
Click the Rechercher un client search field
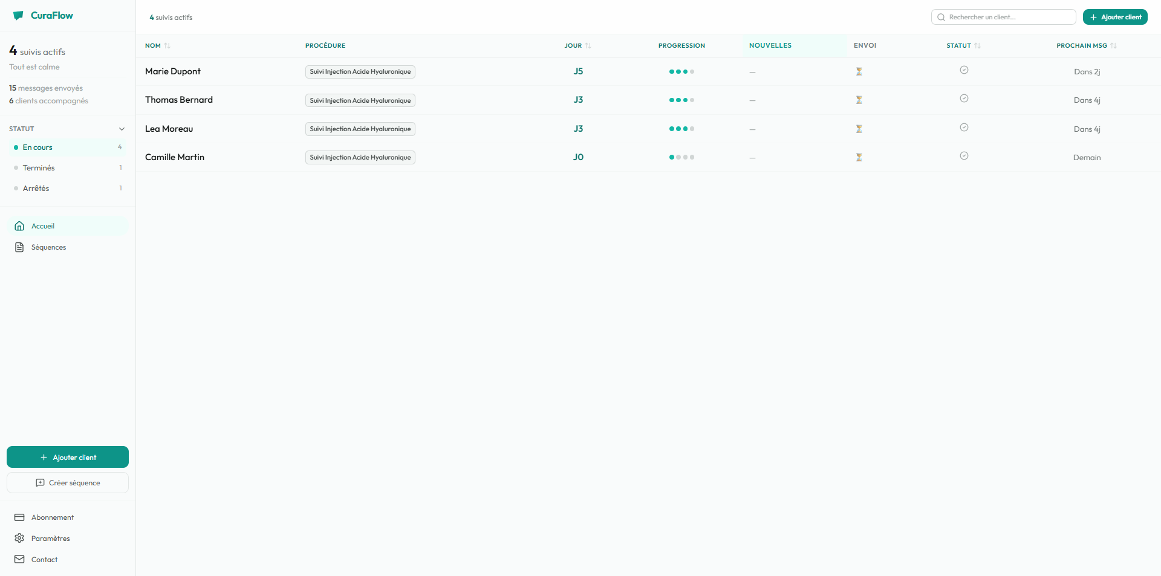[x=1003, y=16]
